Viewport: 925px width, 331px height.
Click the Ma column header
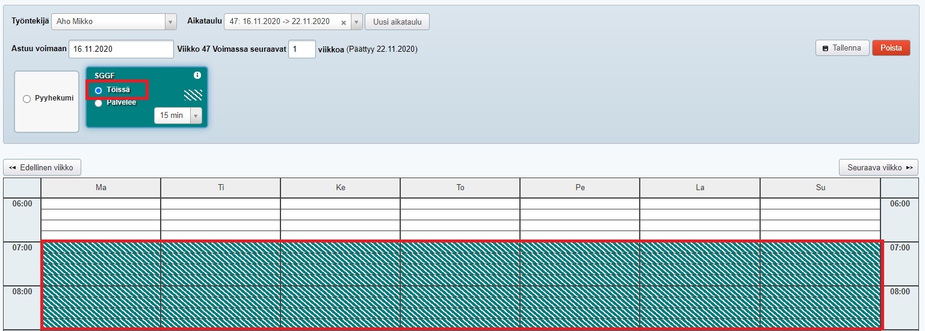(101, 188)
